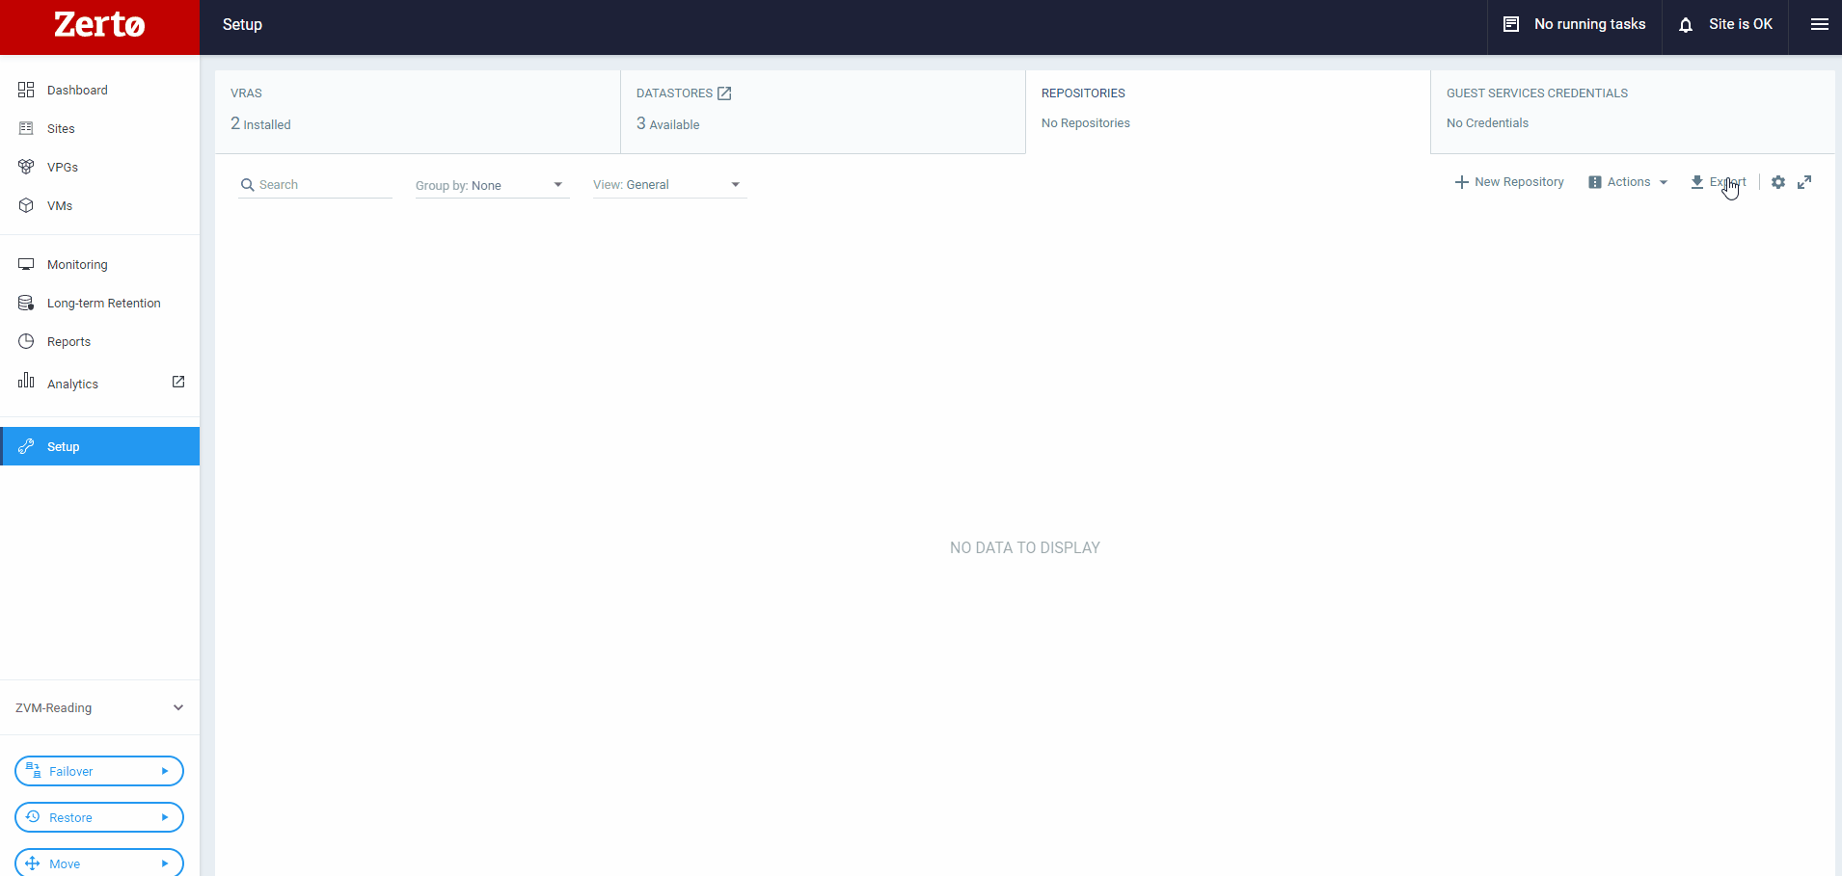
Task: Go to Dashboard in the sidebar
Action: (x=77, y=90)
